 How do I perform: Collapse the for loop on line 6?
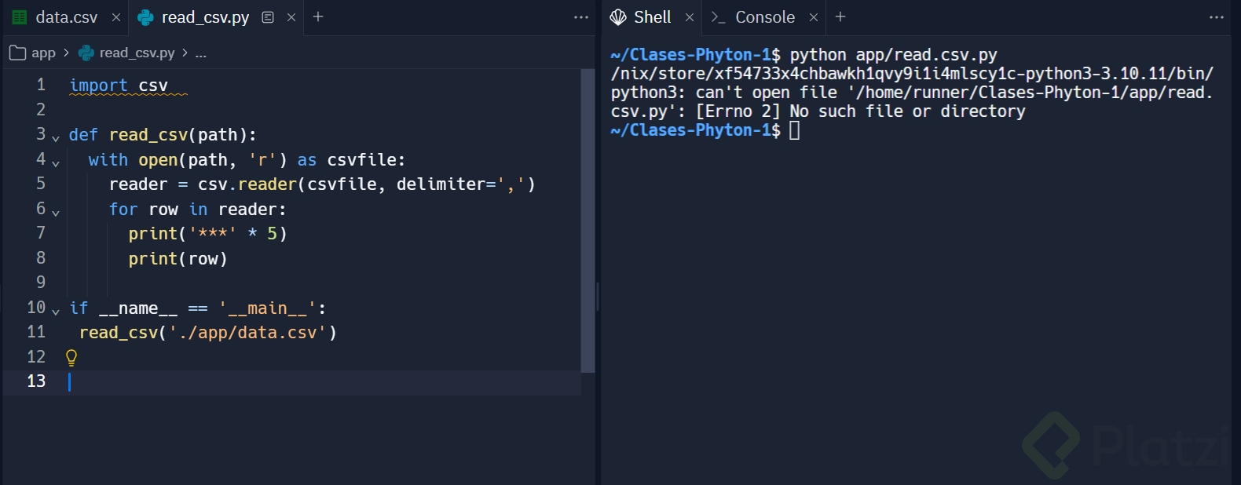tap(56, 213)
